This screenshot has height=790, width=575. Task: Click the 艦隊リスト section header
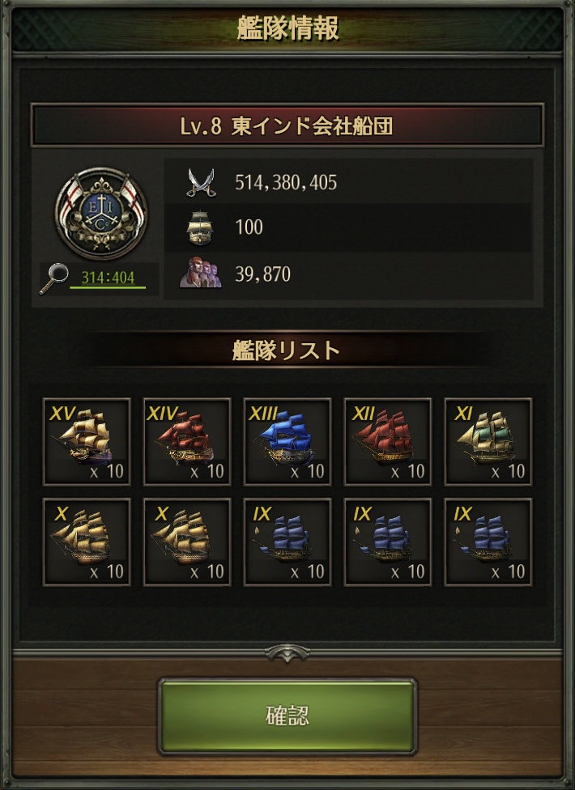tap(286, 350)
